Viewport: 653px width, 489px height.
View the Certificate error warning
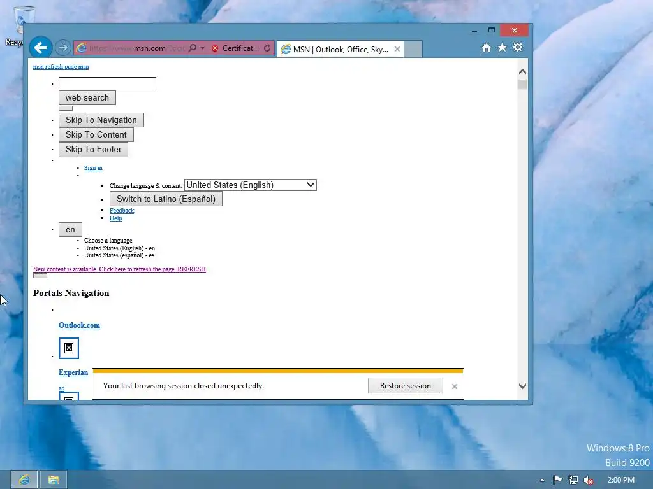(x=235, y=48)
